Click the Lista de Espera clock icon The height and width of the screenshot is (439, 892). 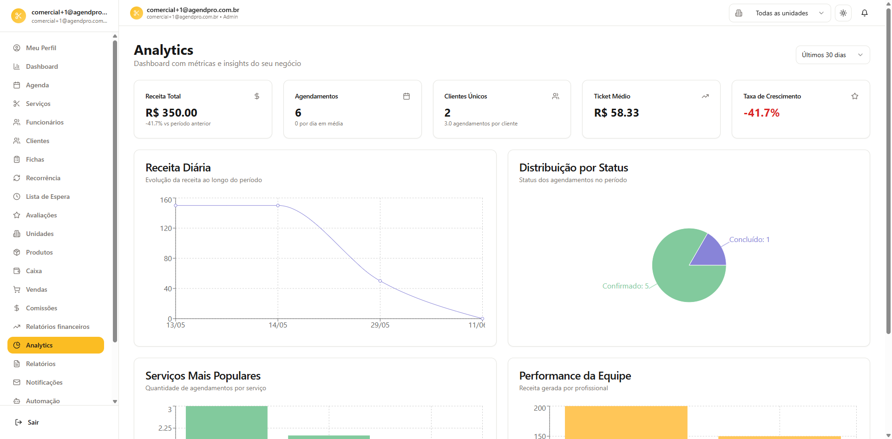[17, 197]
